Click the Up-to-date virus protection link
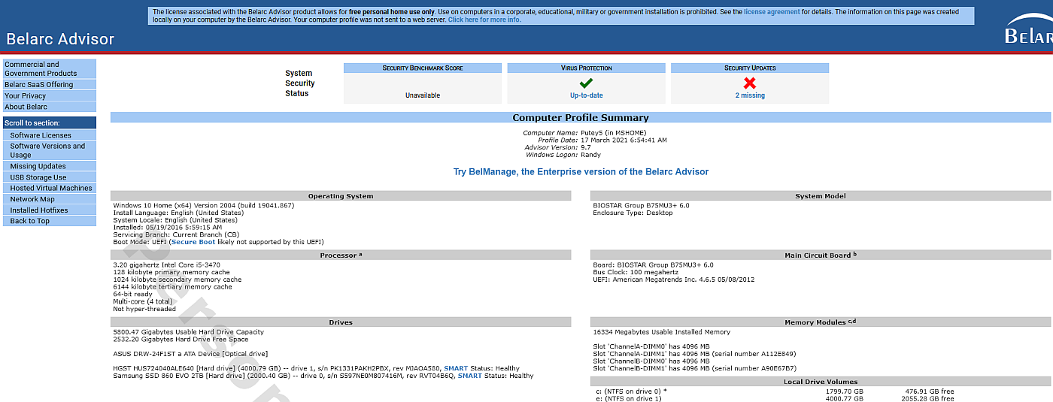The width and height of the screenshot is (1053, 402). (x=587, y=95)
